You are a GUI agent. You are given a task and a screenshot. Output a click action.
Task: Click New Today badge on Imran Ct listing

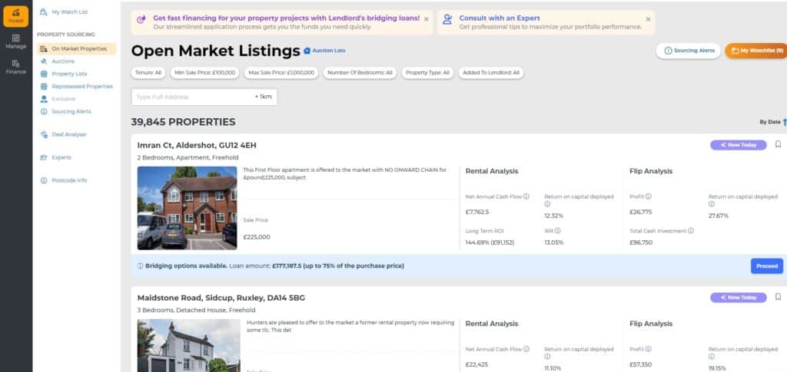[x=739, y=145]
